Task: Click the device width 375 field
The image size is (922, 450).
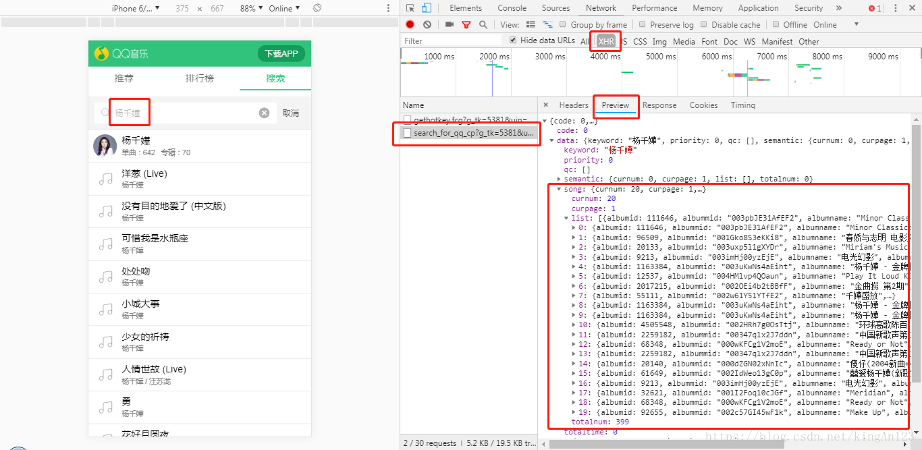Action: 182,8
